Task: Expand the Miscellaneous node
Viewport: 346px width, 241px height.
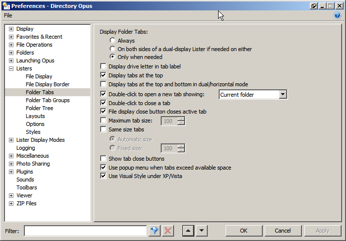Action: 11,156
